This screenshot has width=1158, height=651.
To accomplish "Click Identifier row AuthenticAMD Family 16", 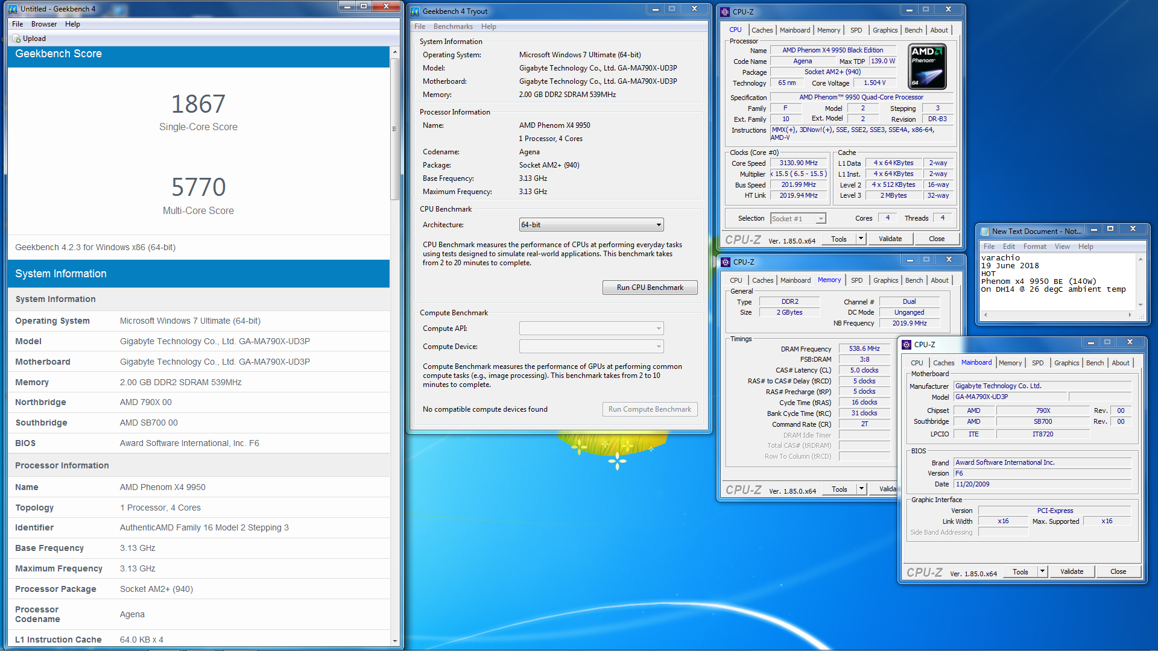I will 198,527.
